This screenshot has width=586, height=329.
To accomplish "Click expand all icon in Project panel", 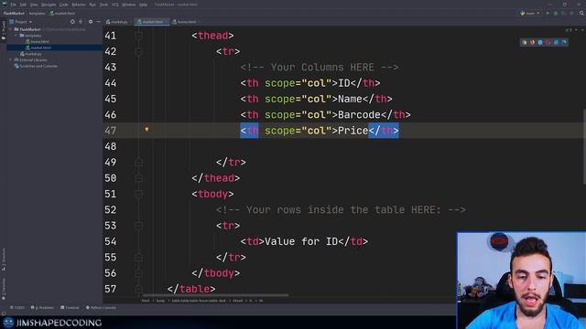I will [x=81, y=22].
